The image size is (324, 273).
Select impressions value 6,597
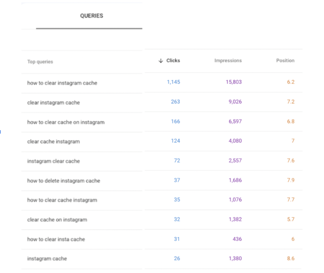click(x=235, y=121)
